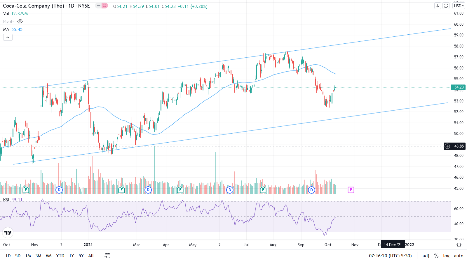Toggle percent scale with the % button
467x262 pixels.
click(436, 256)
